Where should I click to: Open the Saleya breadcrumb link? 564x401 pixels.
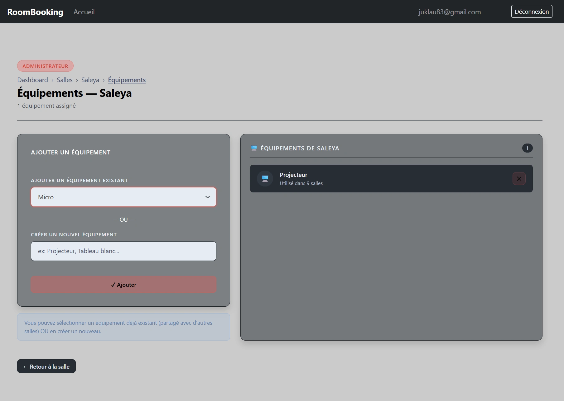[90, 80]
